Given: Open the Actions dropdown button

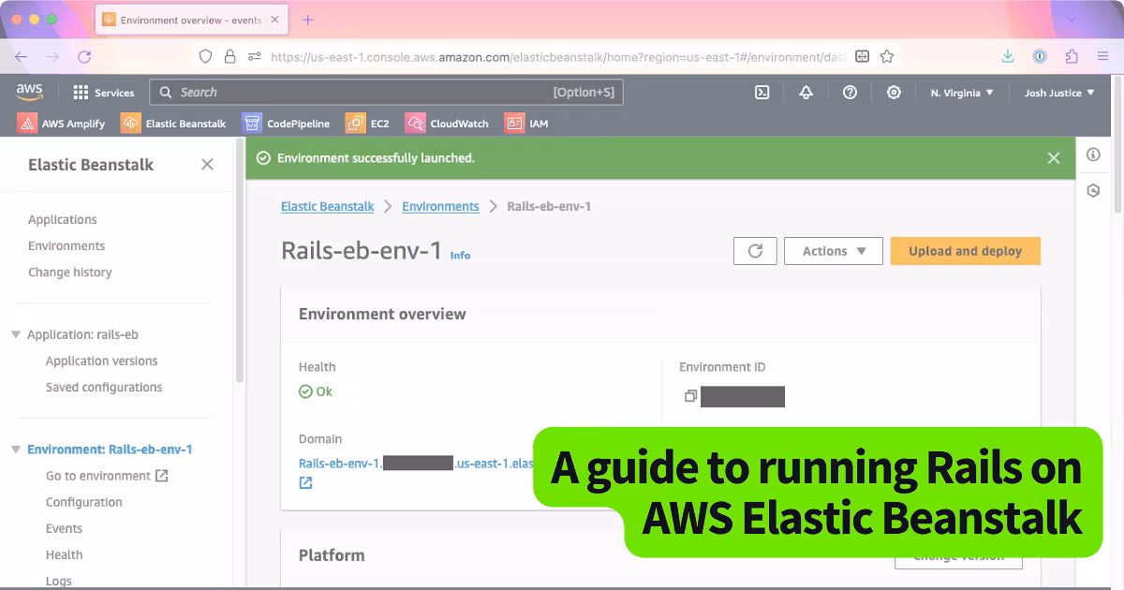Looking at the screenshot, I should click(834, 251).
